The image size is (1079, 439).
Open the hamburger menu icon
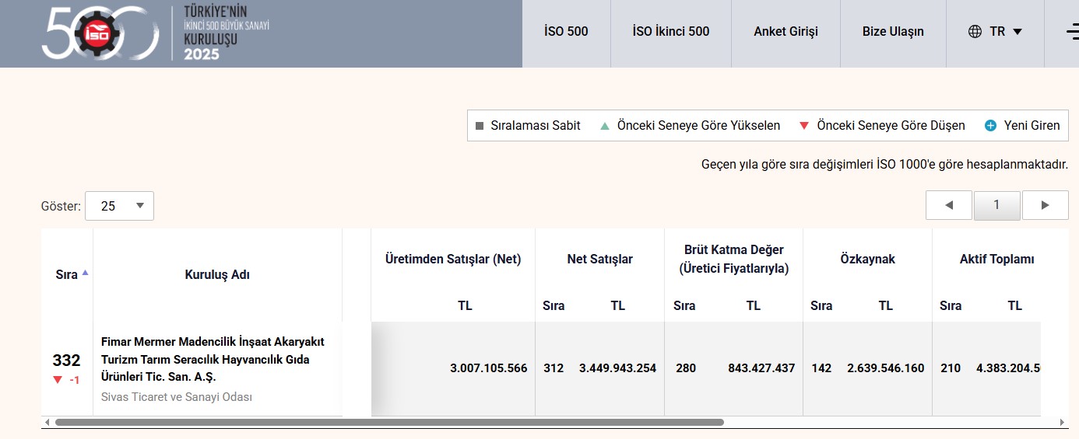click(x=1072, y=32)
